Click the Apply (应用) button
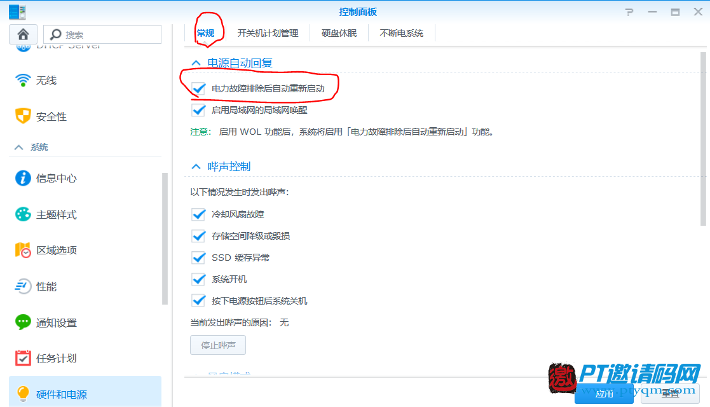The width and height of the screenshot is (710, 407). click(x=604, y=394)
